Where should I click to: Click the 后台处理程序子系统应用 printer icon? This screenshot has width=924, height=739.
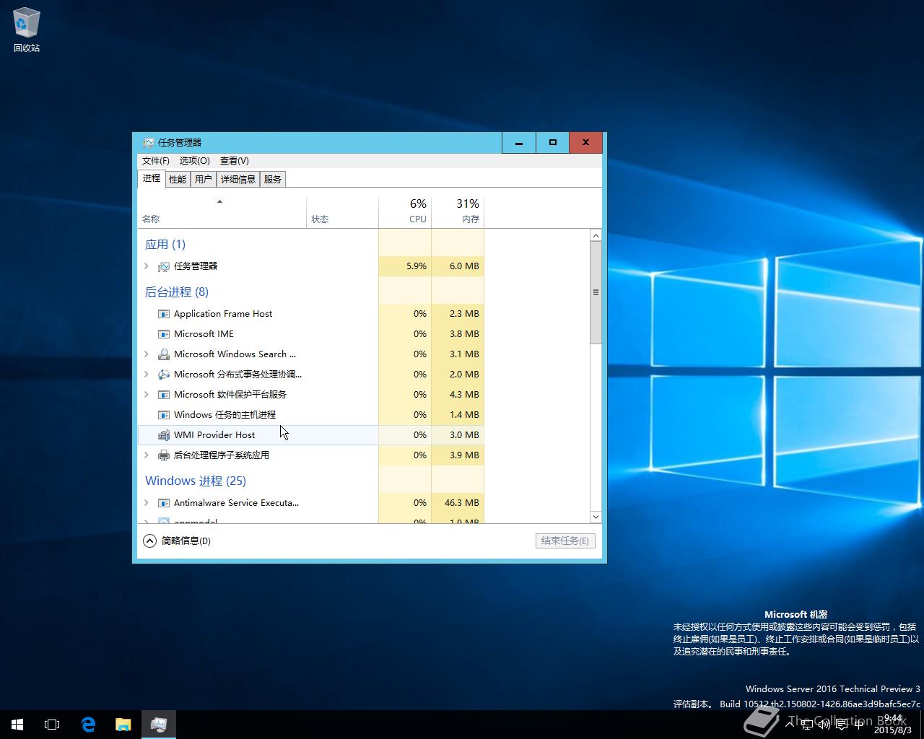164,455
